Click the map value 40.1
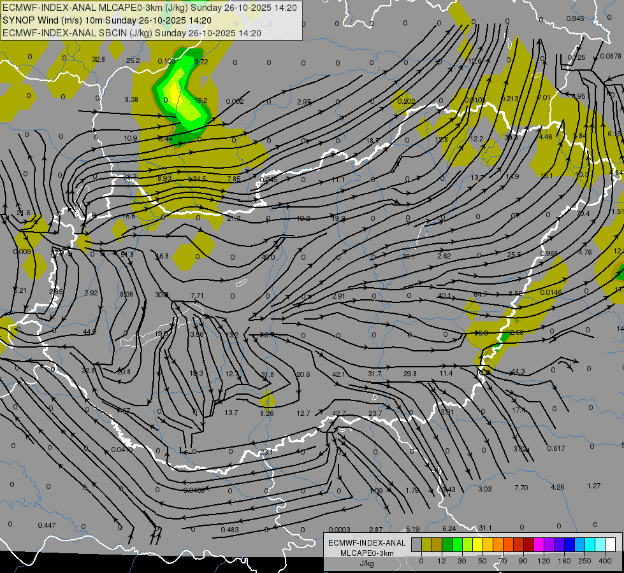The height and width of the screenshot is (573, 624). point(444,295)
